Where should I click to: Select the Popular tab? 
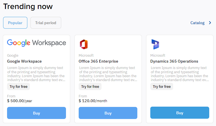(x=15, y=23)
